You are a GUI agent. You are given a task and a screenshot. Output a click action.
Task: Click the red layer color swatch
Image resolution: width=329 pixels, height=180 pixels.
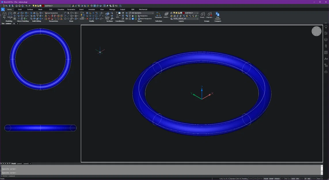click(x=183, y=13)
